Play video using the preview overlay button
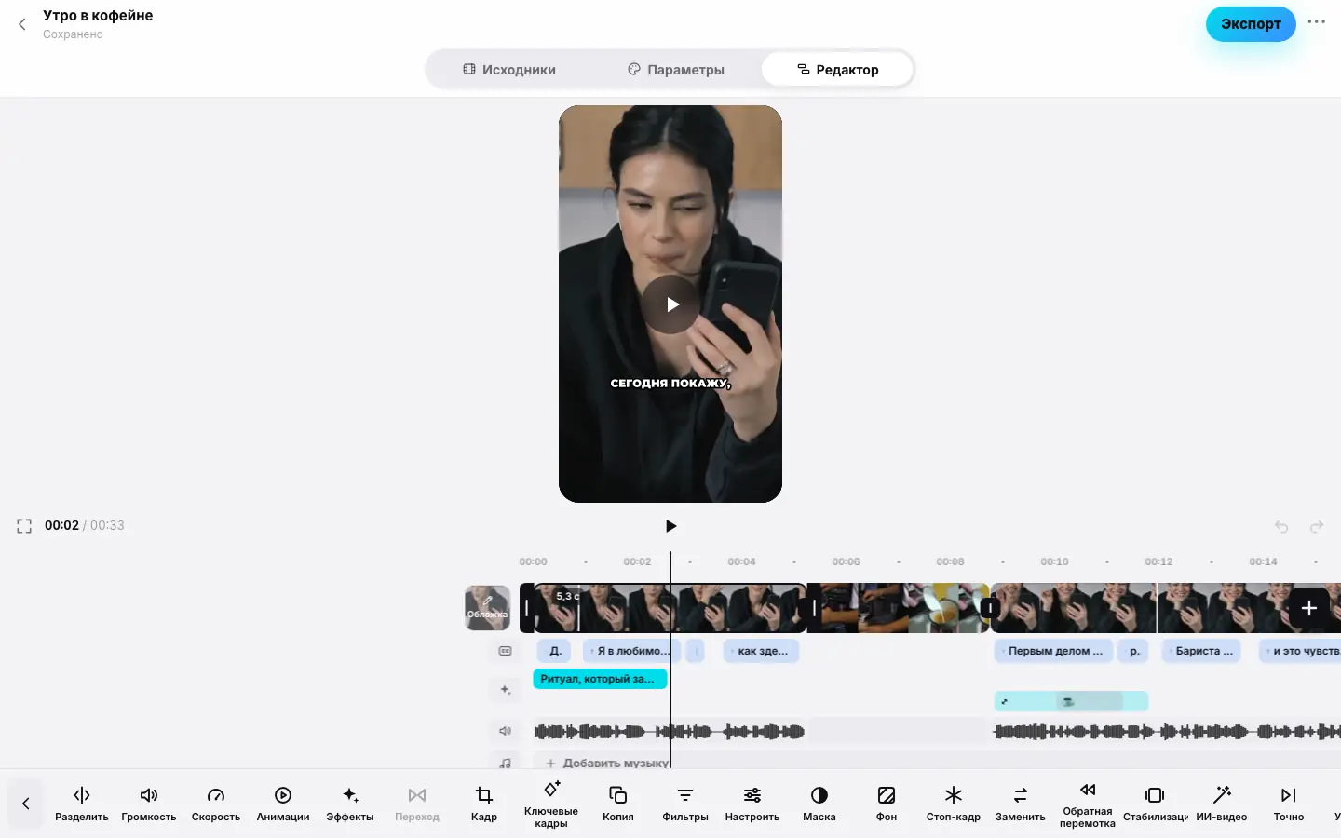Image resolution: width=1341 pixels, height=838 pixels. [x=670, y=304]
